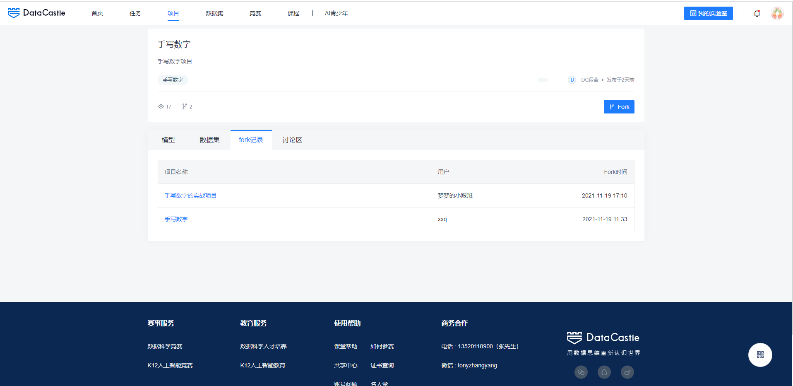
Task: Click the notification bell icon
Action: coord(757,13)
